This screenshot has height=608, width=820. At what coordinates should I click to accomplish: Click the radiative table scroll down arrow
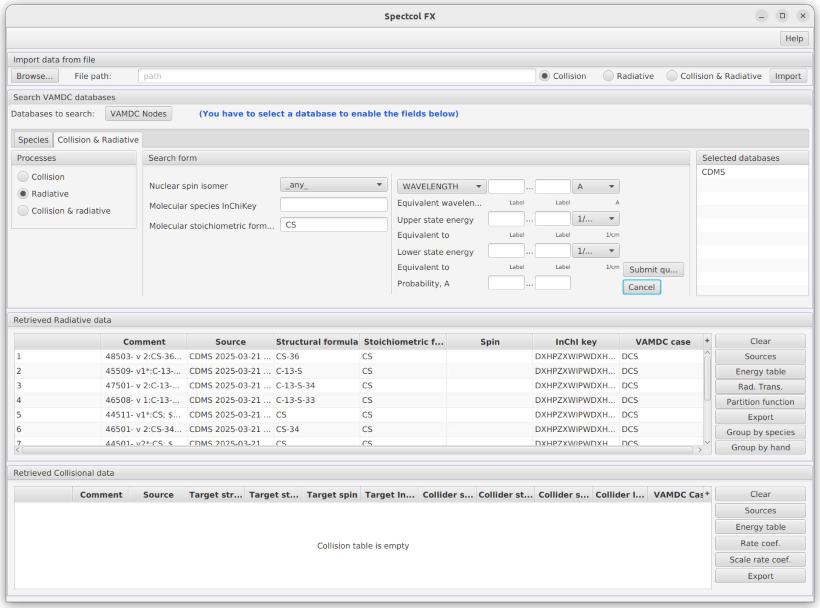(707, 442)
